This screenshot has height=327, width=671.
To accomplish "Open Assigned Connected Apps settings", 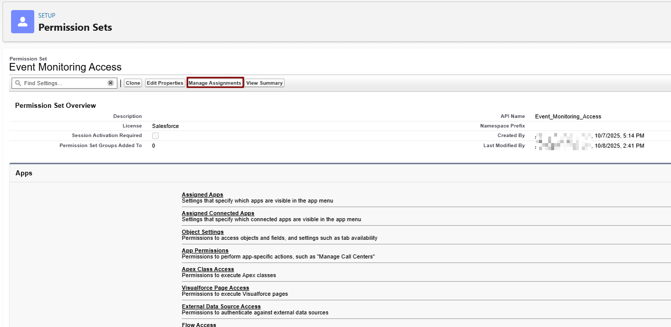I will coord(218,213).
